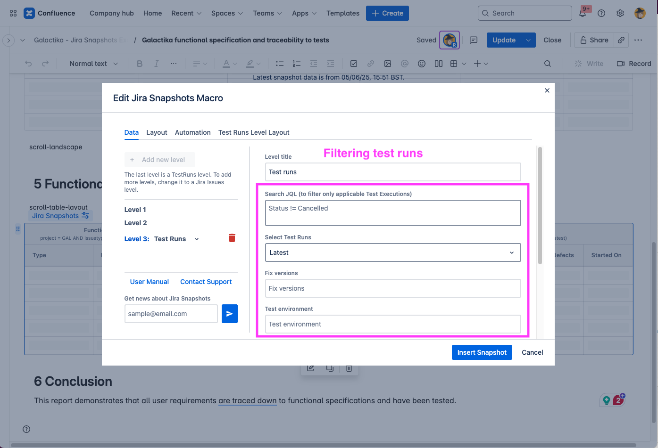Select Level 1 in the levels list
The width and height of the screenshot is (658, 448).
pyautogui.click(x=135, y=210)
